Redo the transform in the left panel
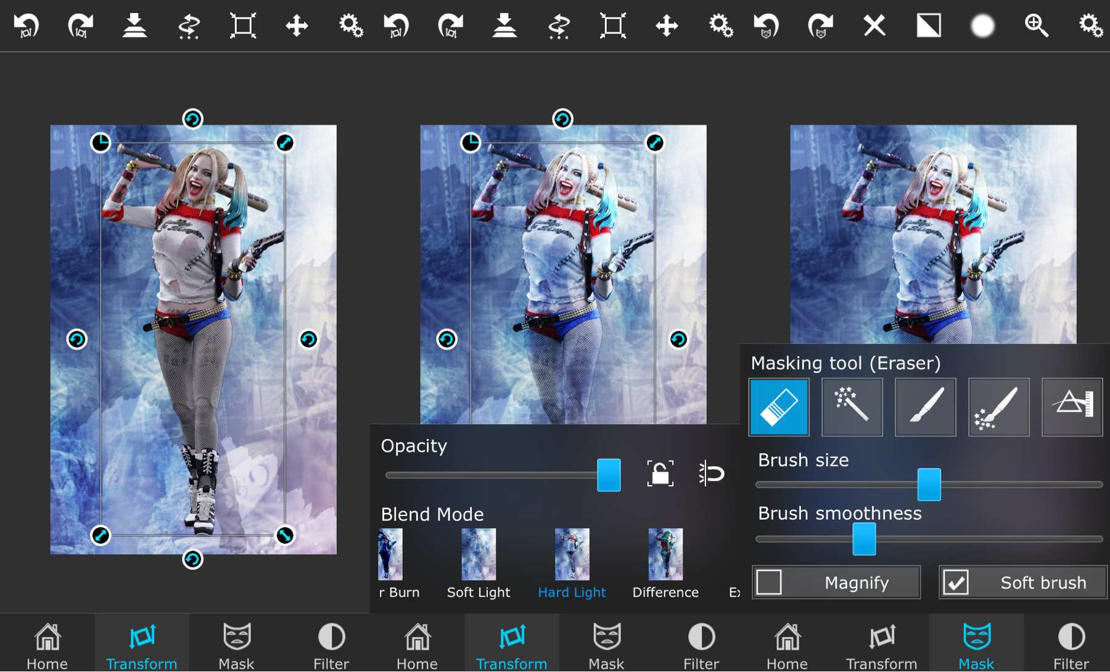 [80, 26]
